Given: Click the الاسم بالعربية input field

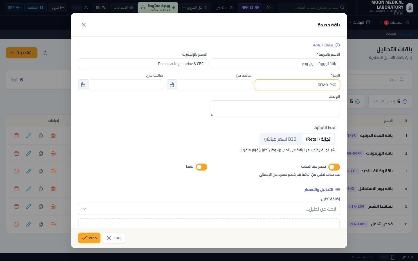Looking at the screenshot, I should coord(275,64).
